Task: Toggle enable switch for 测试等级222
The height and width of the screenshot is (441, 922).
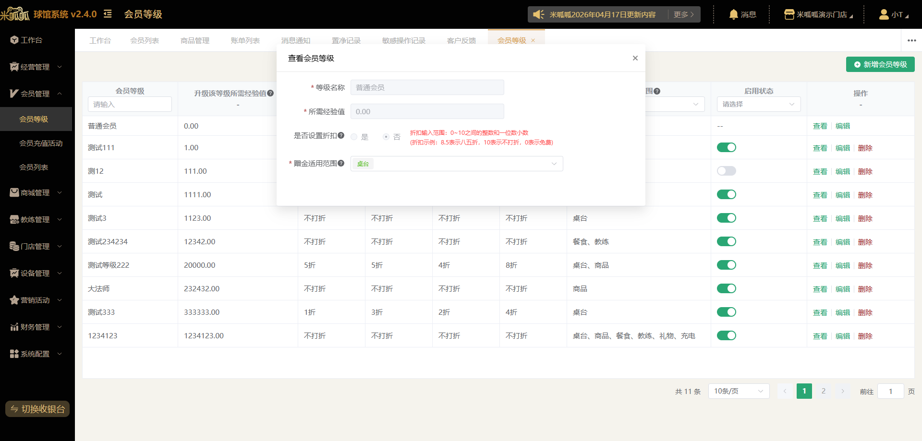Action: point(727,265)
